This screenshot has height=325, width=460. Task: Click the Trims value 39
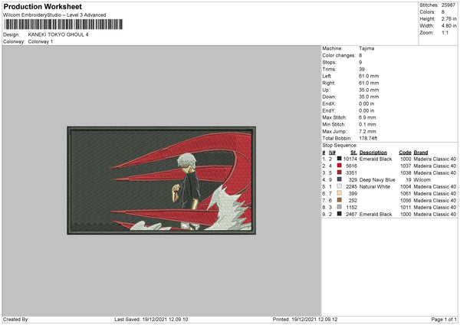(361, 69)
